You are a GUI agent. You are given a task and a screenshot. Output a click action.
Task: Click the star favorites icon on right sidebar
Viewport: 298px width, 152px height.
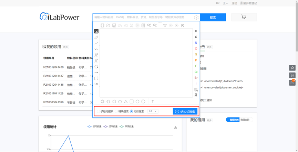(x=292, y=68)
